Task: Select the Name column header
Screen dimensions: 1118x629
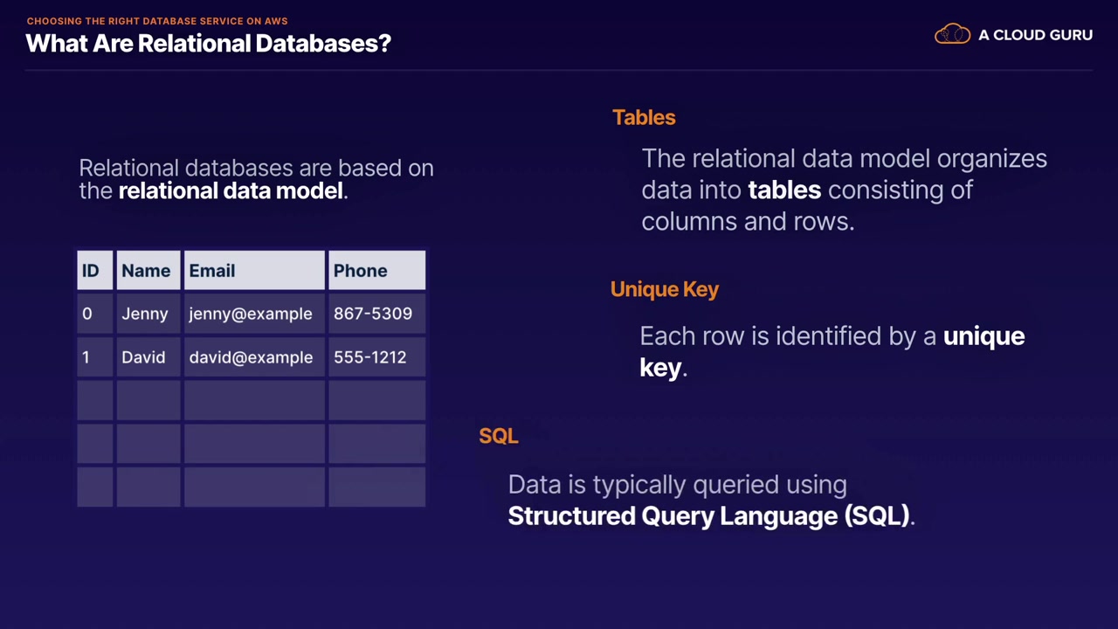Action: pyautogui.click(x=148, y=271)
